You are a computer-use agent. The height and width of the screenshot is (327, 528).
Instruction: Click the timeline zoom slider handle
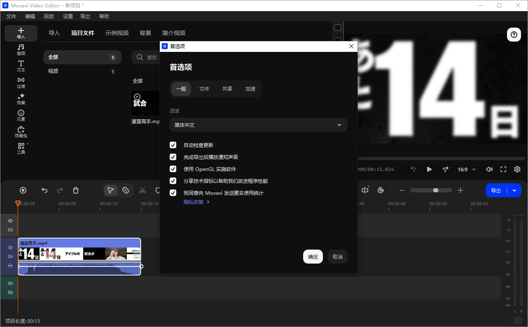[436, 190]
